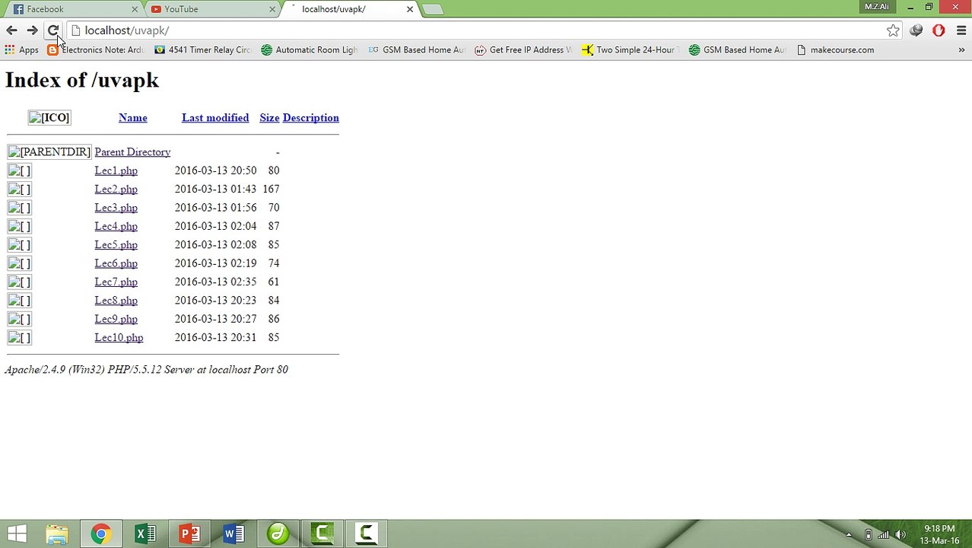Click the volume speaker tray icon
This screenshot has height=548, width=972.
tap(901, 535)
